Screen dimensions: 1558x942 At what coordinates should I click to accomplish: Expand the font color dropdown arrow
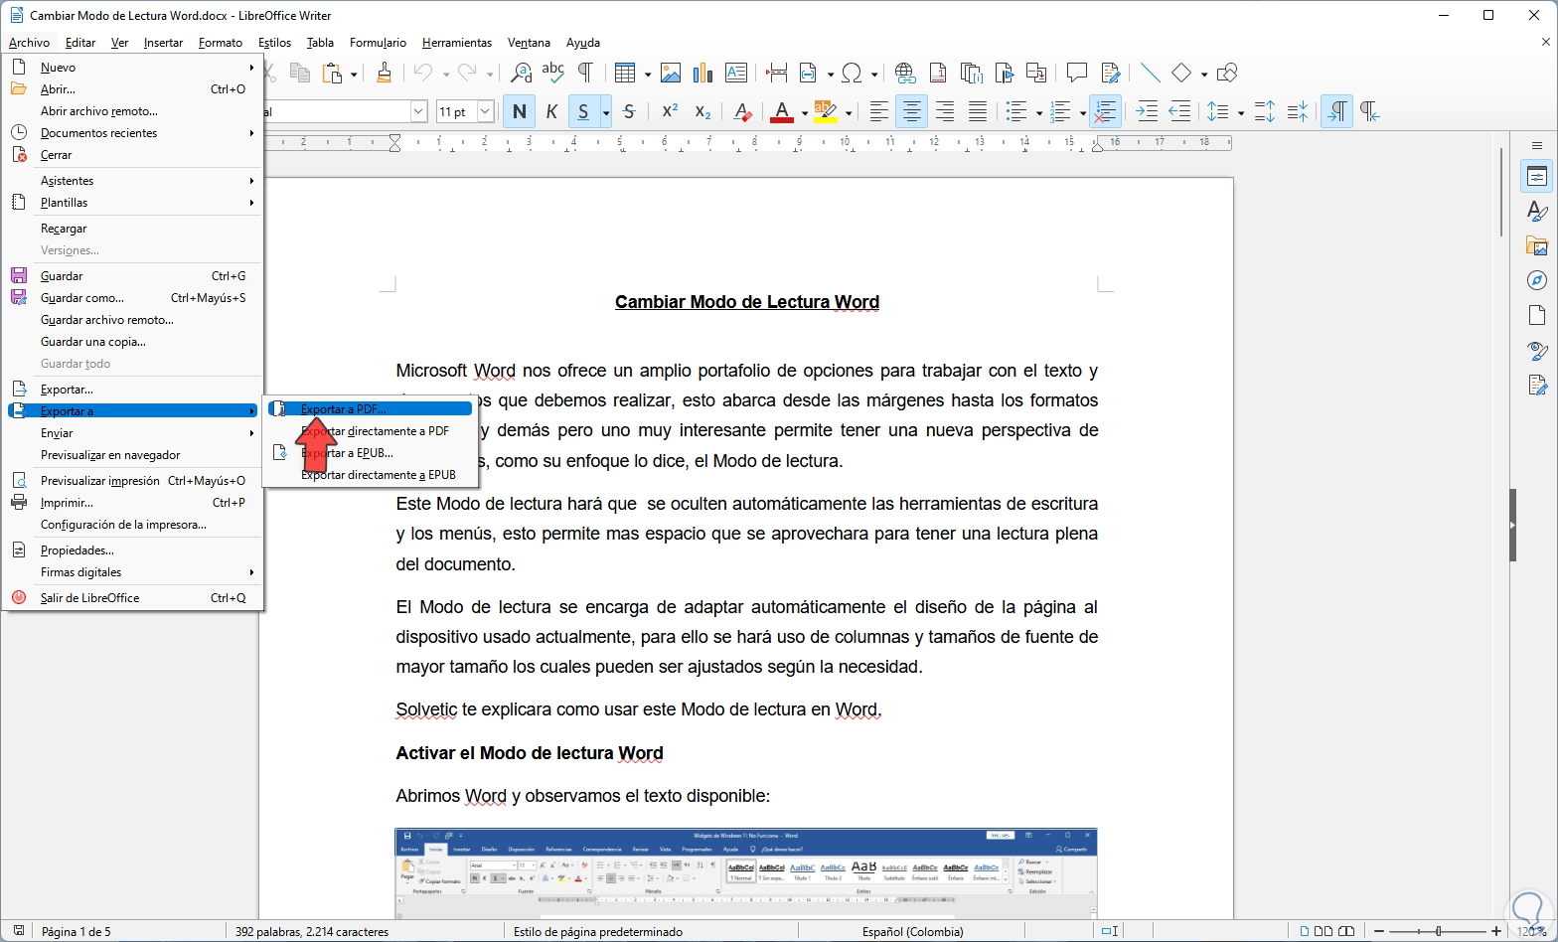coord(803,112)
